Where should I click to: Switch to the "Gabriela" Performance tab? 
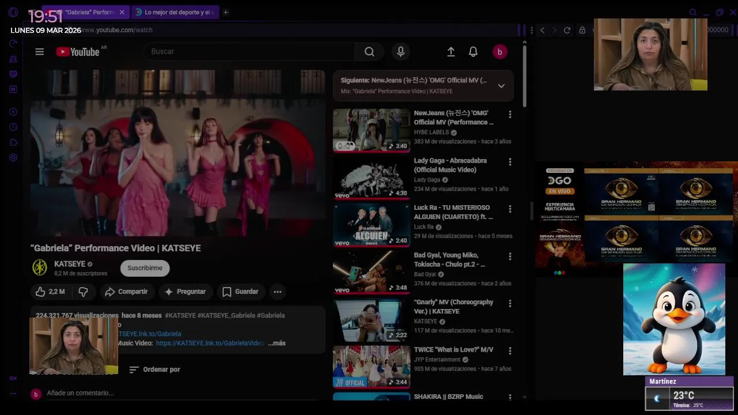[86, 12]
